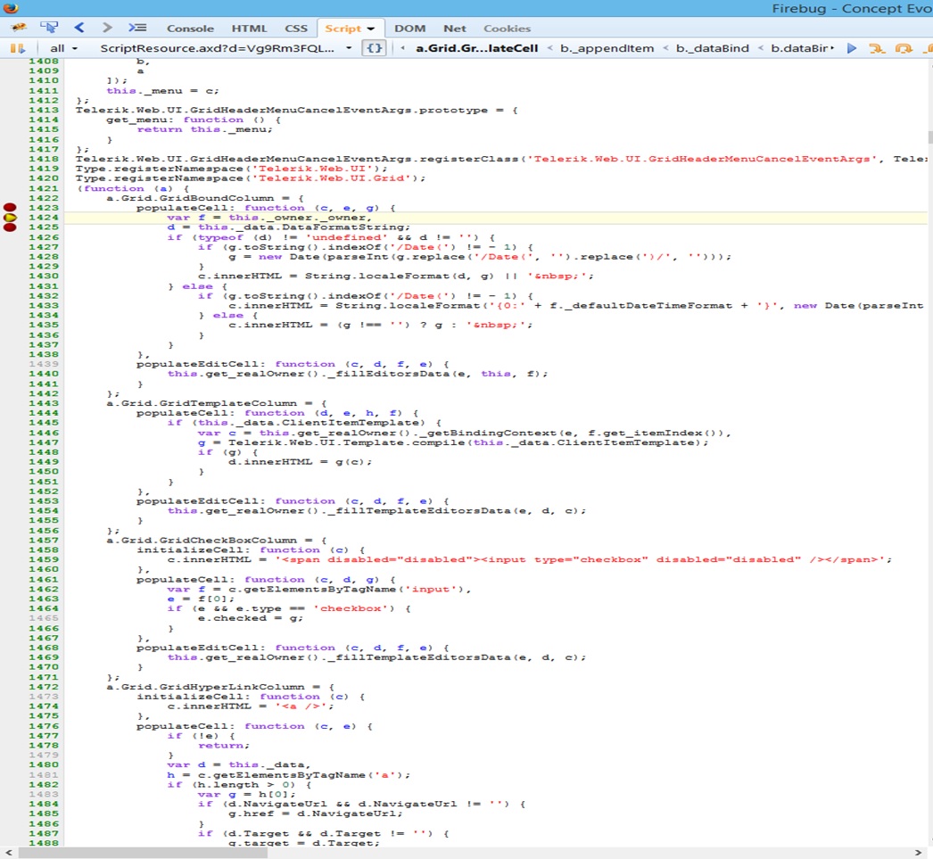Click the vertical scrollbar thumb
The image size is (933, 859).
tap(930, 137)
